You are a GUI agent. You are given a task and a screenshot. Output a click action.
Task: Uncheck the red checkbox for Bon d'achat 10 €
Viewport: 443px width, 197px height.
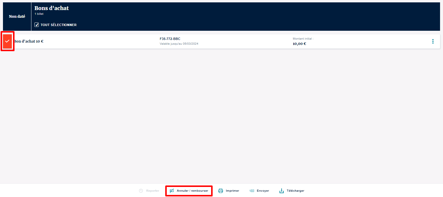pyautogui.click(x=7, y=41)
